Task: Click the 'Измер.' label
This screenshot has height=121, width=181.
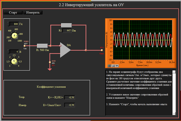Action: click(x=23, y=105)
